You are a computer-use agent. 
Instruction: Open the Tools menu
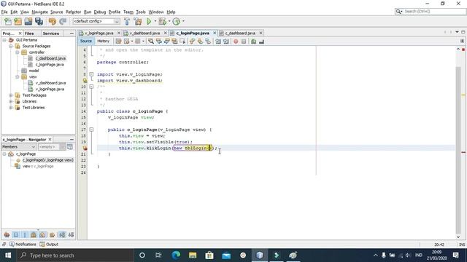point(141,12)
